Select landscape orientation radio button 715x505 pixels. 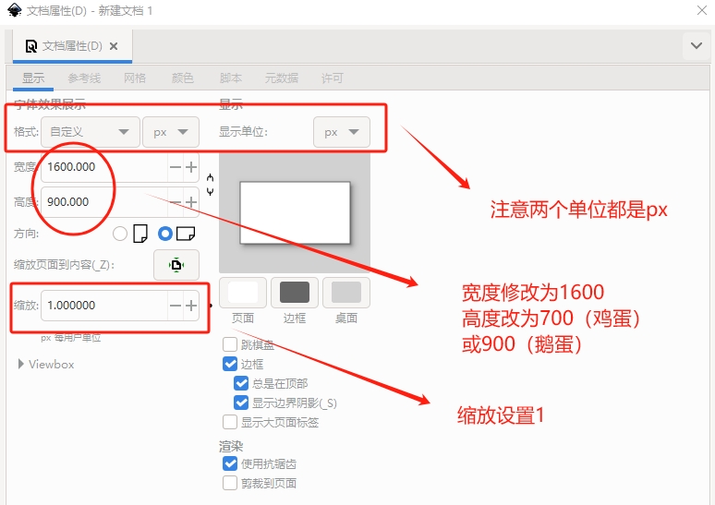tap(166, 234)
